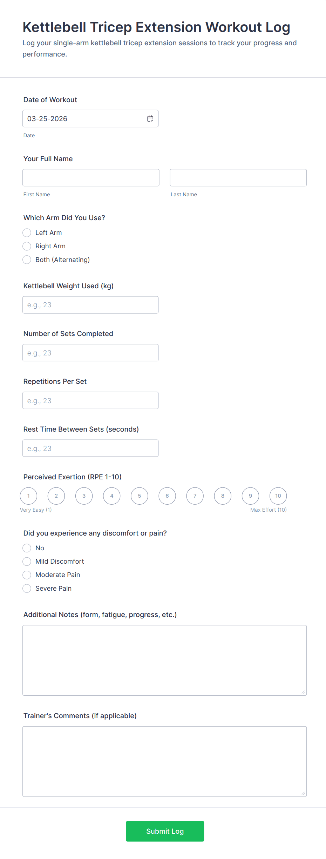This screenshot has width=326, height=859.
Task: Select No for discomfort or pain
Action: point(27,548)
